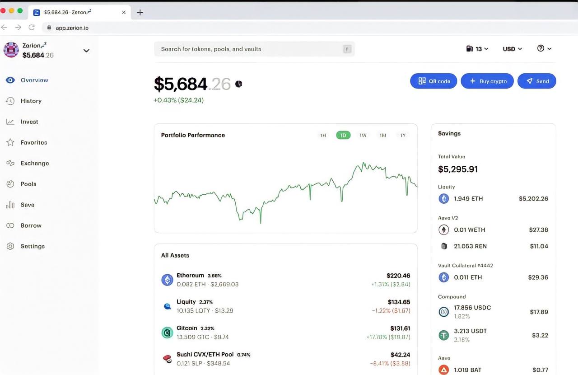Click the Zerion wallet avatar icon
Image resolution: width=578 pixels, height=375 pixels.
(11, 50)
